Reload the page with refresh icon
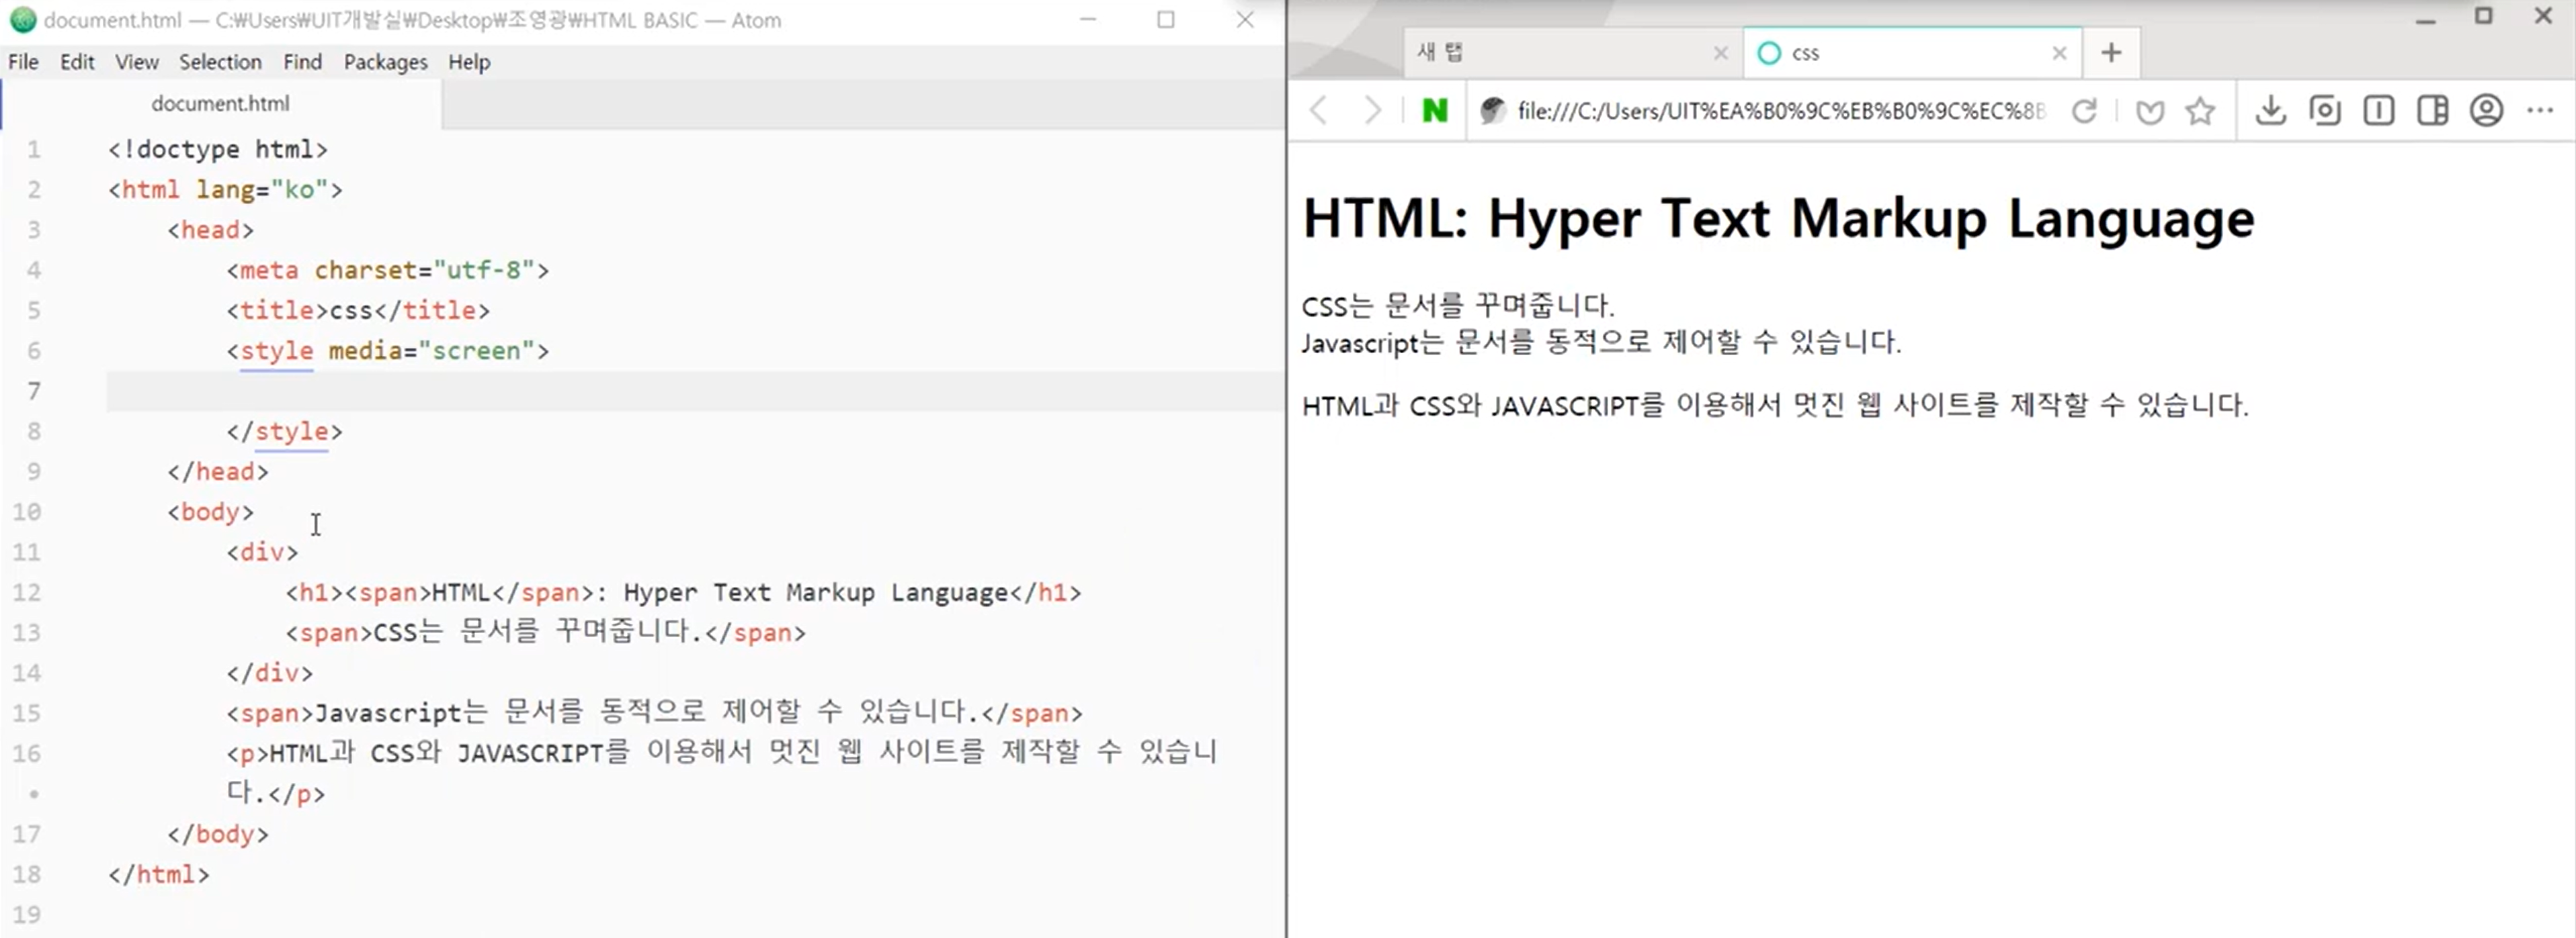The height and width of the screenshot is (938, 2576). pyautogui.click(x=2084, y=111)
